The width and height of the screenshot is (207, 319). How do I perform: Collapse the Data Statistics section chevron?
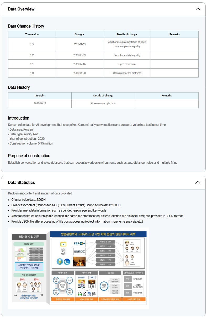[198, 182]
